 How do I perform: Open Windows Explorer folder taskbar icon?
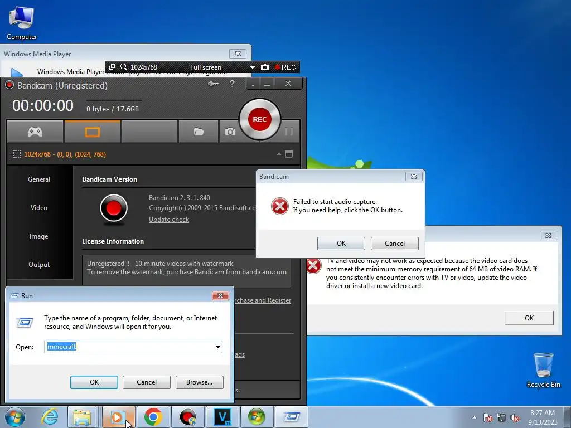[82, 417]
